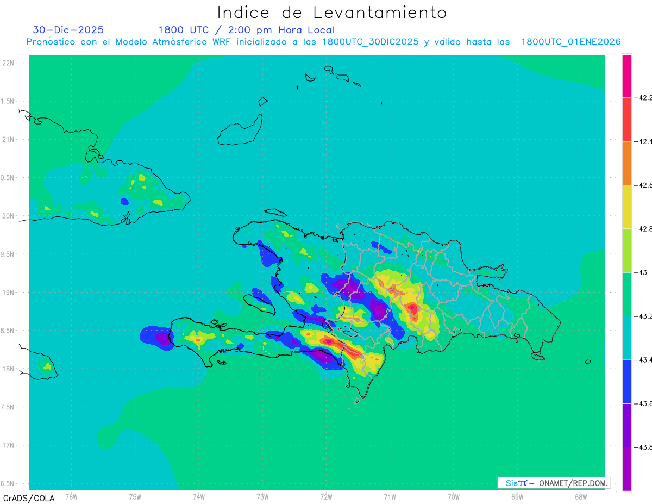Click the "76W" longitude axis label

[x=71, y=496]
